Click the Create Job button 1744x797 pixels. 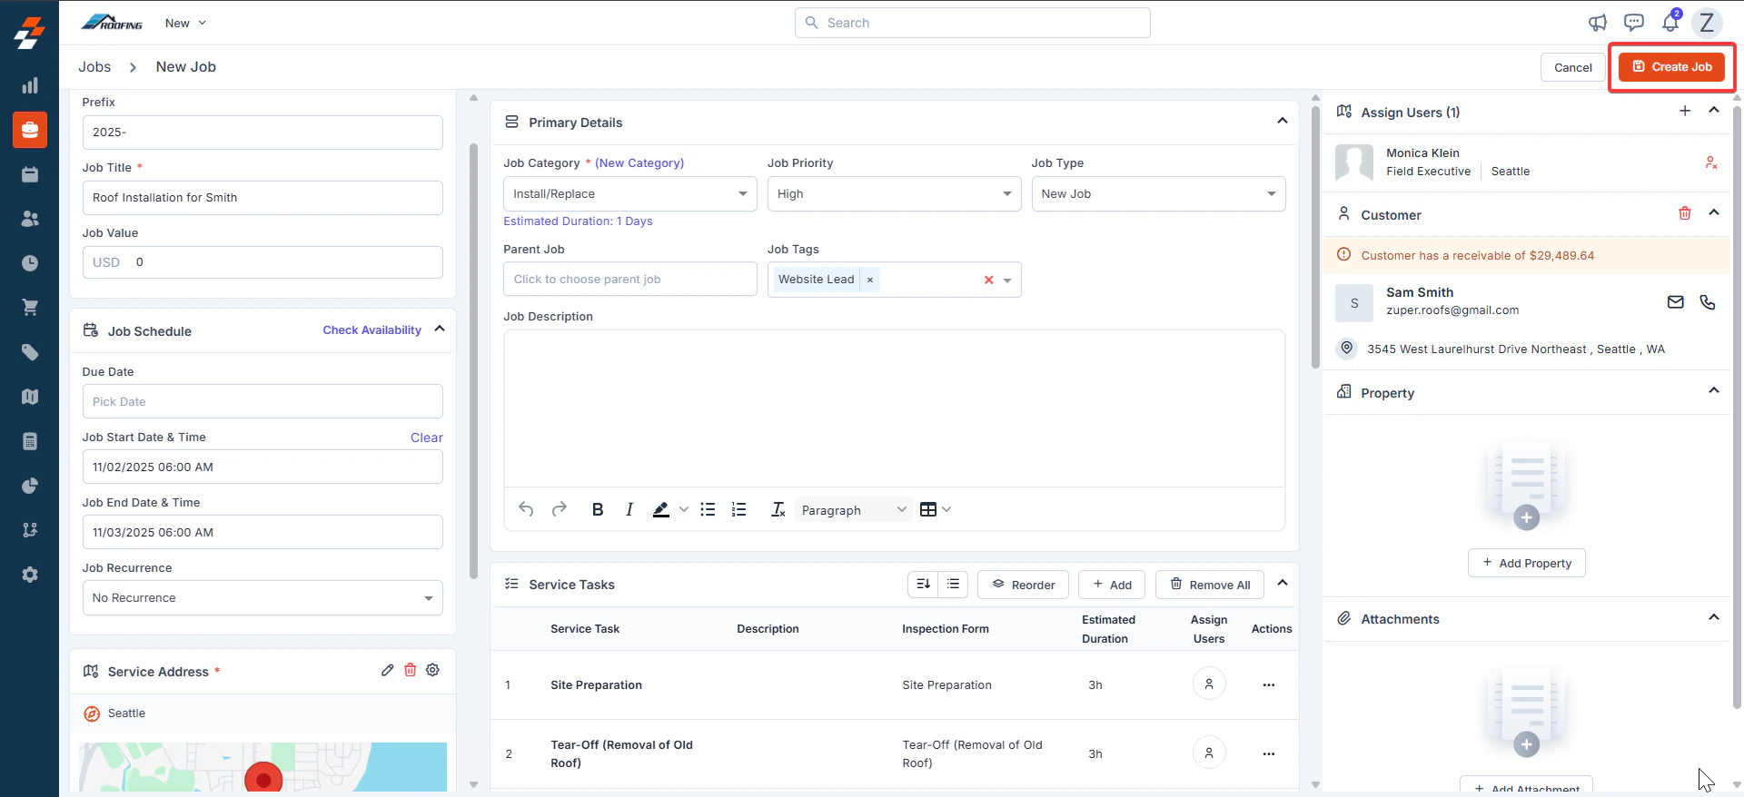1671,66
